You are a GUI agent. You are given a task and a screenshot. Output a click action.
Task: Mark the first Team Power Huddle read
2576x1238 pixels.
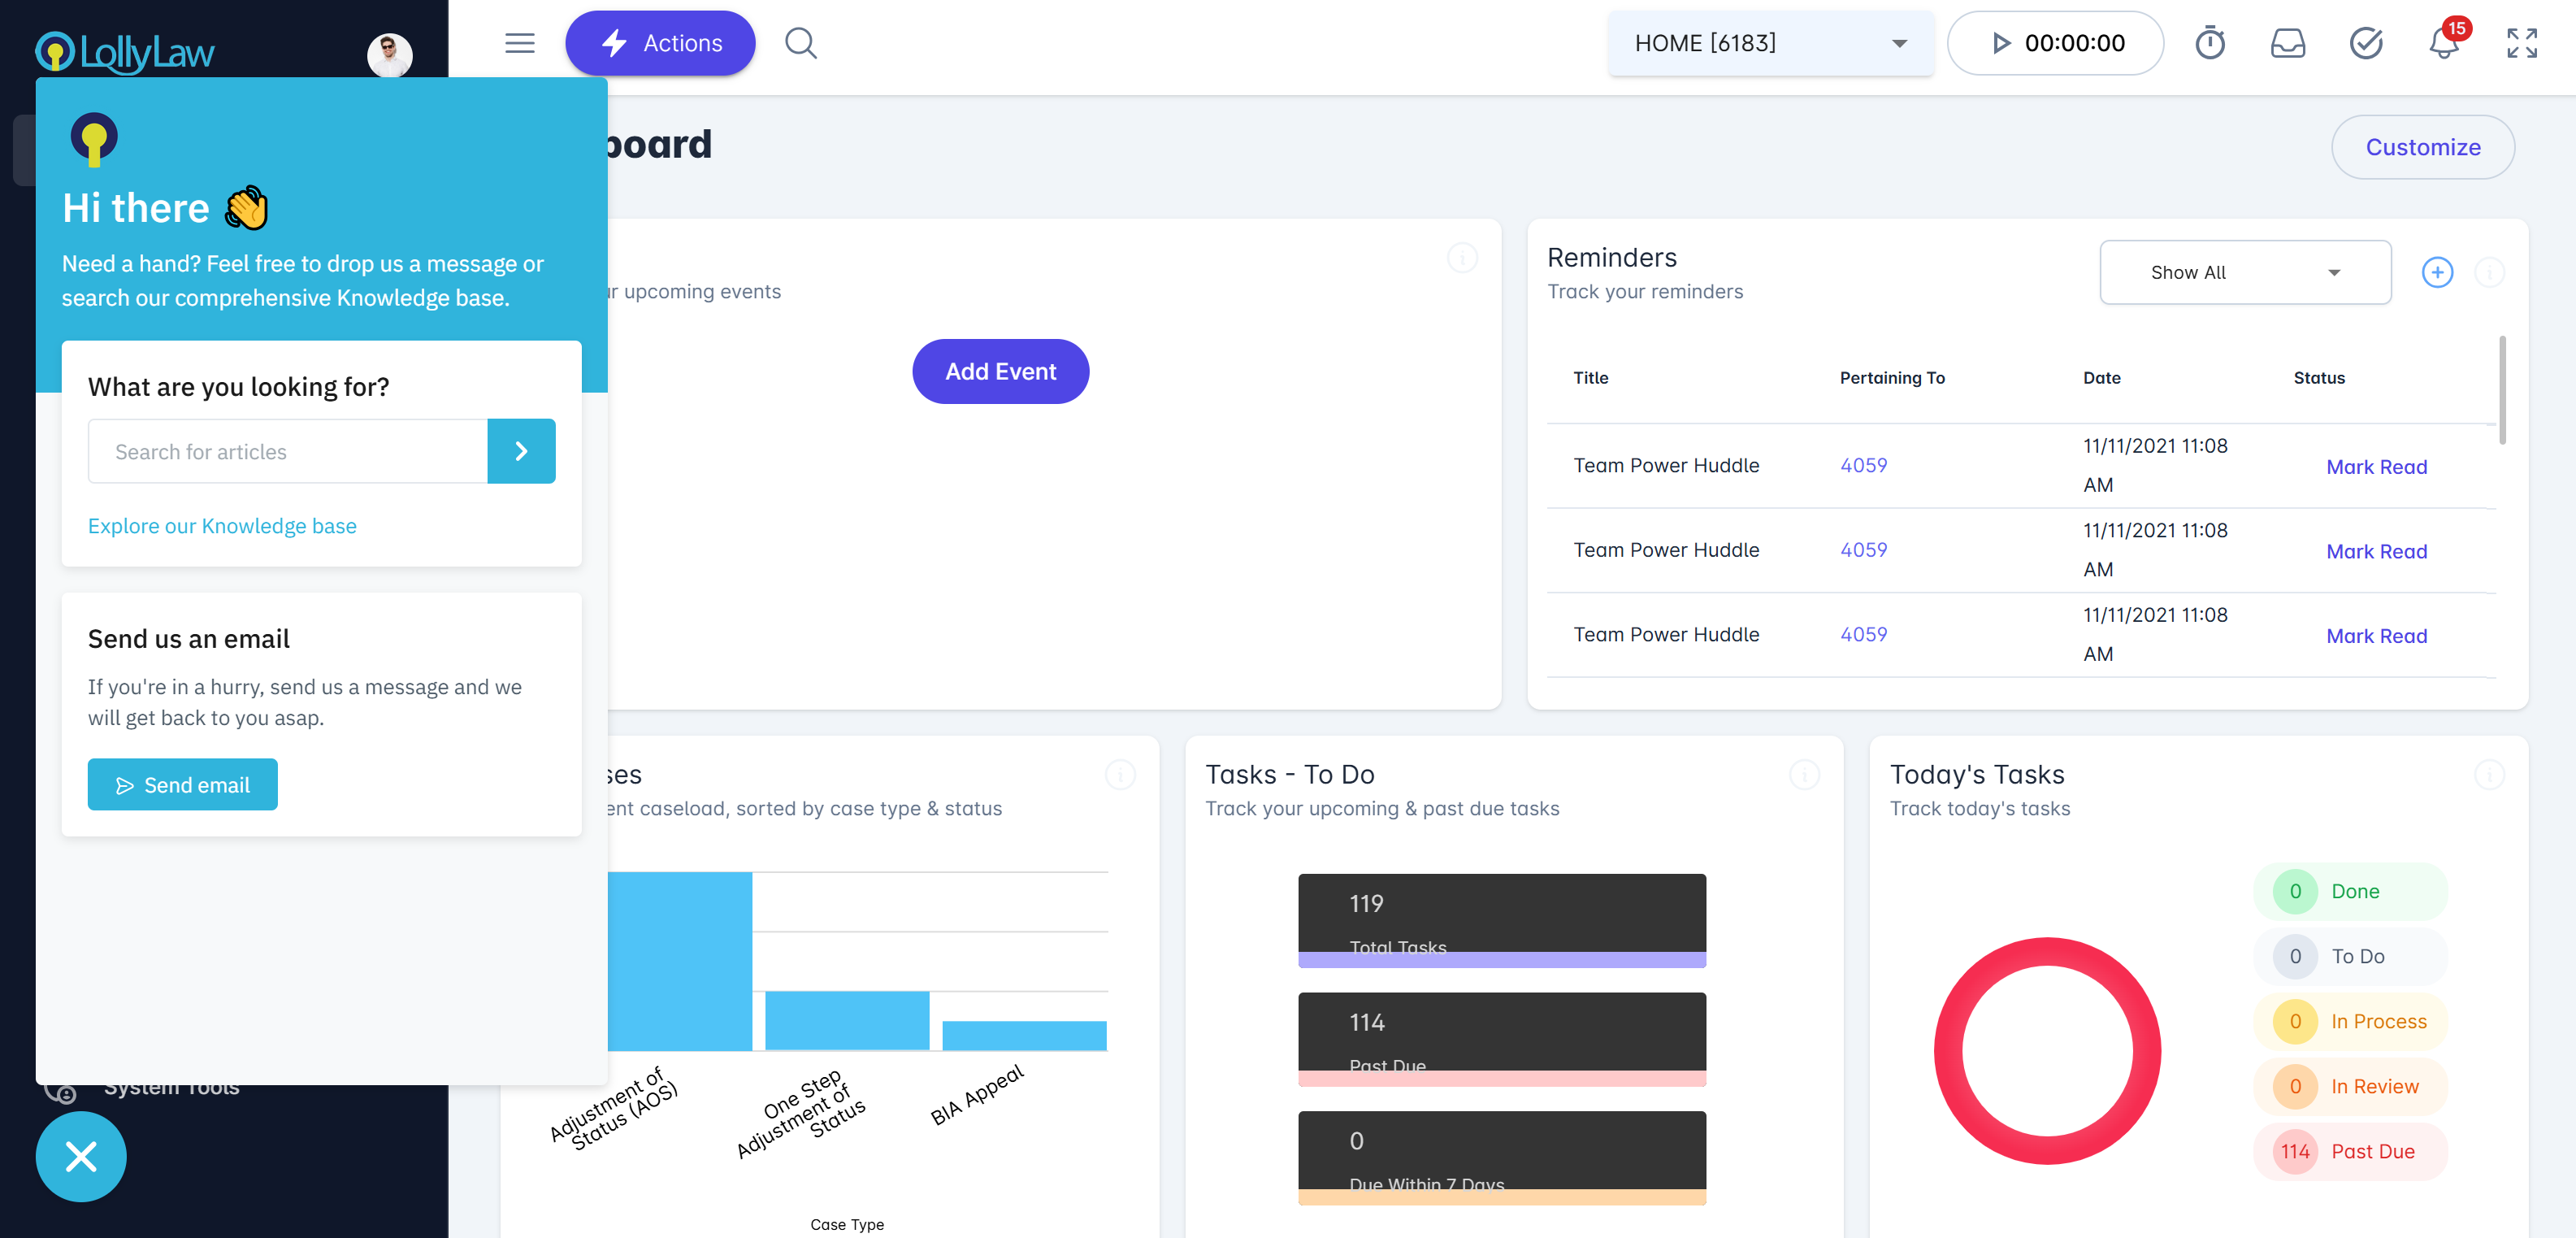(x=2376, y=466)
